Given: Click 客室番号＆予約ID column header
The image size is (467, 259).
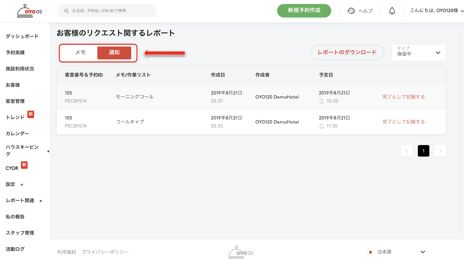Looking at the screenshot, I should tap(84, 75).
